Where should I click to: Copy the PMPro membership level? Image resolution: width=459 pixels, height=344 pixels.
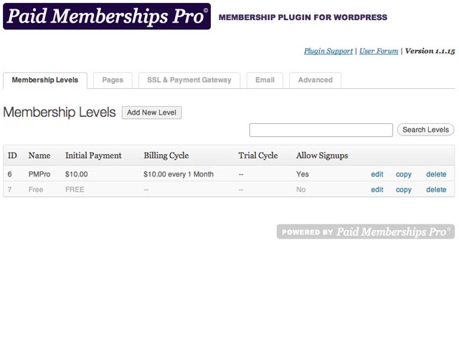(x=404, y=175)
